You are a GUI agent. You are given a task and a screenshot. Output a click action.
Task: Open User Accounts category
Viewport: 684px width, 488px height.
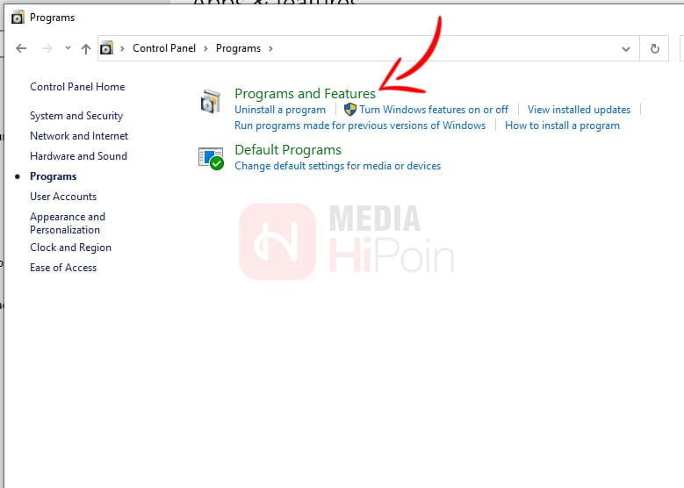63,197
